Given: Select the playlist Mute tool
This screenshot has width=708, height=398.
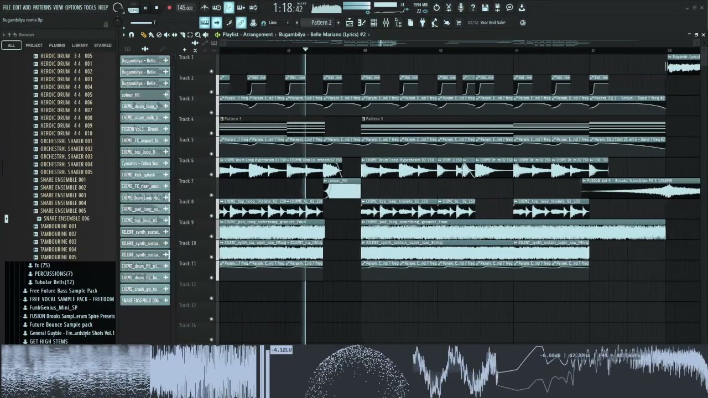Looking at the screenshot, I should click(166, 35).
